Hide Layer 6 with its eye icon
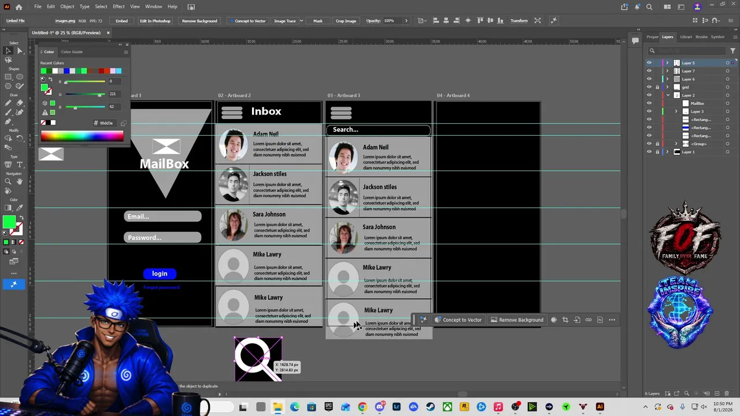740x416 pixels. pos(649,79)
